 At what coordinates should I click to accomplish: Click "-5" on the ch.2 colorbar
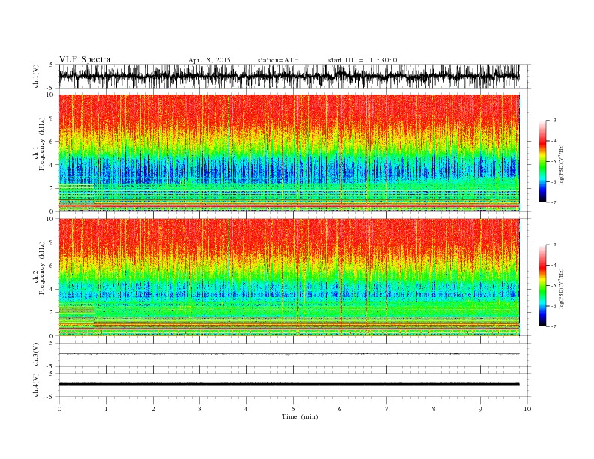[x=553, y=286]
